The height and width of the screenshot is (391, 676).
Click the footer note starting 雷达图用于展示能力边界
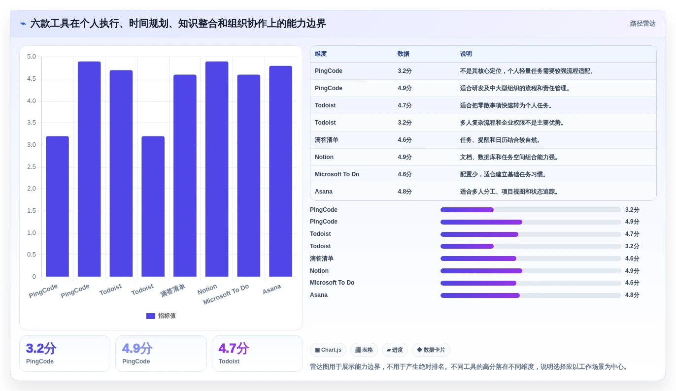(x=470, y=367)
